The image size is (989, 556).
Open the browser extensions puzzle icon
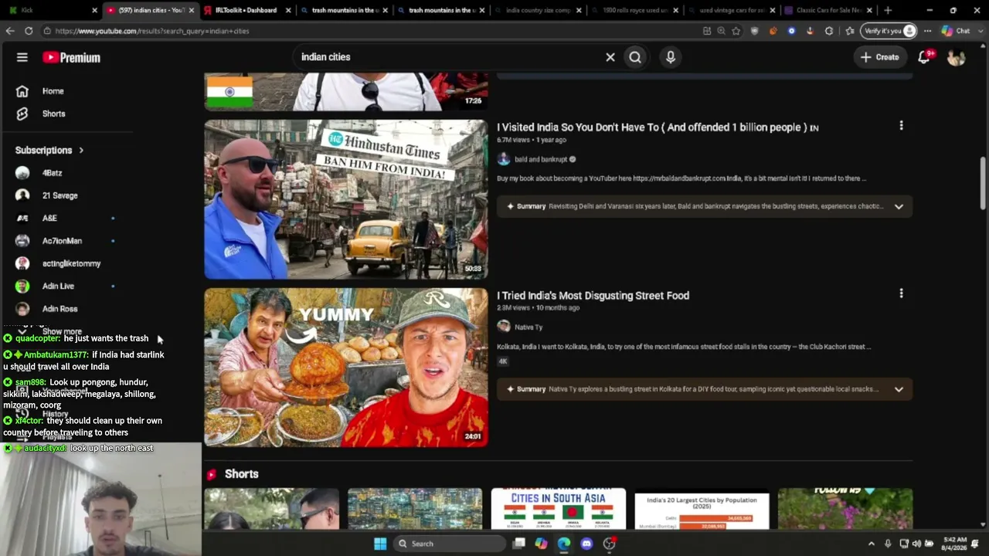pyautogui.click(x=829, y=31)
